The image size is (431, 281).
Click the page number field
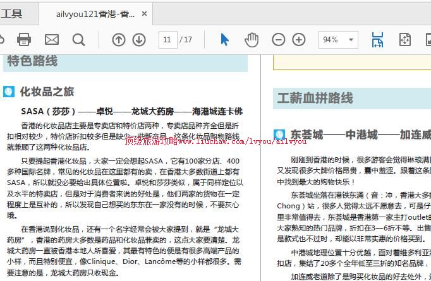click(x=167, y=40)
